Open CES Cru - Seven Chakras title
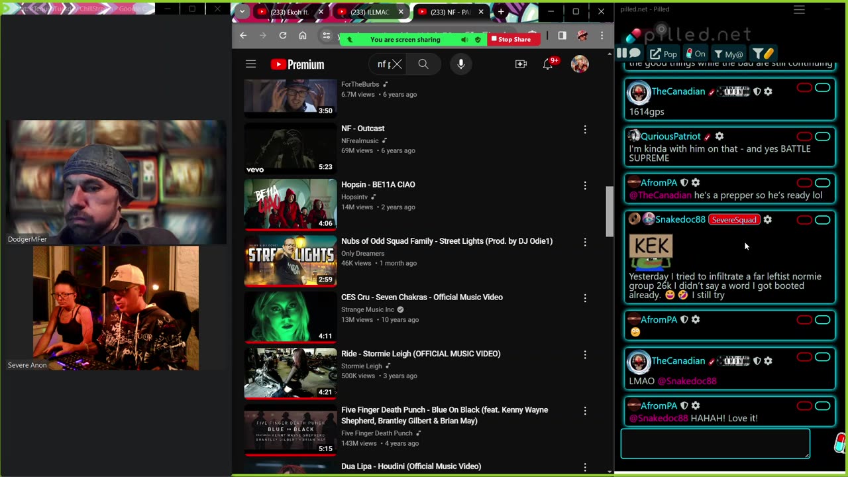The image size is (848, 477). (422, 297)
